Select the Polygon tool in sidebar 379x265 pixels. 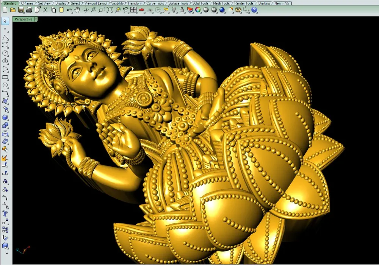click(x=5, y=85)
